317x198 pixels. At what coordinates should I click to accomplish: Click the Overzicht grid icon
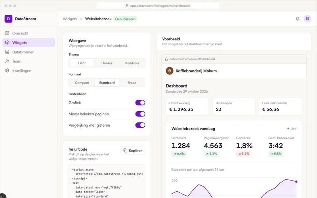[x=7, y=33]
